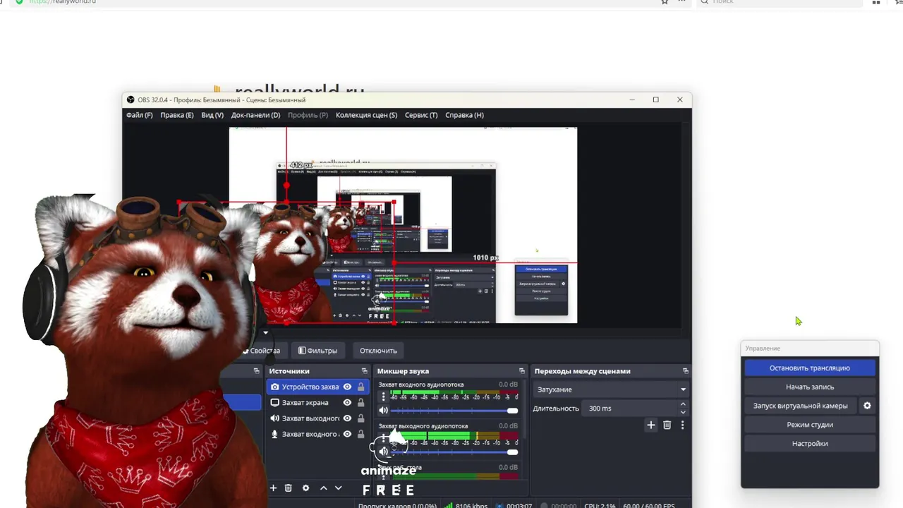This screenshot has width=903, height=508.
Task: Decrease transition duration with down arrow
Action: [x=682, y=412]
